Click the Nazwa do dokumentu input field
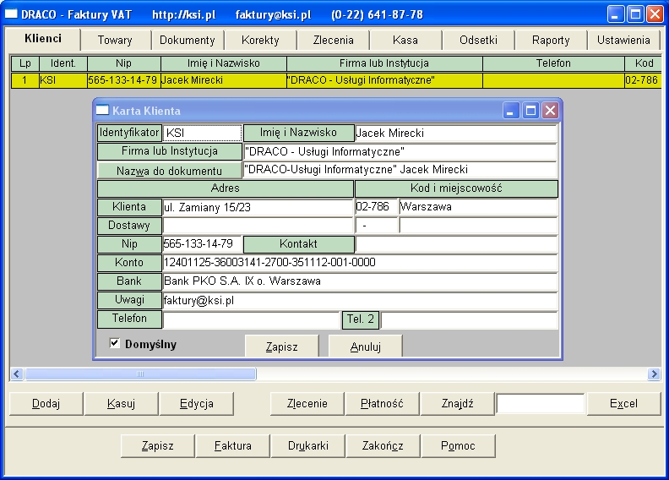The image size is (669, 480). pos(400,169)
